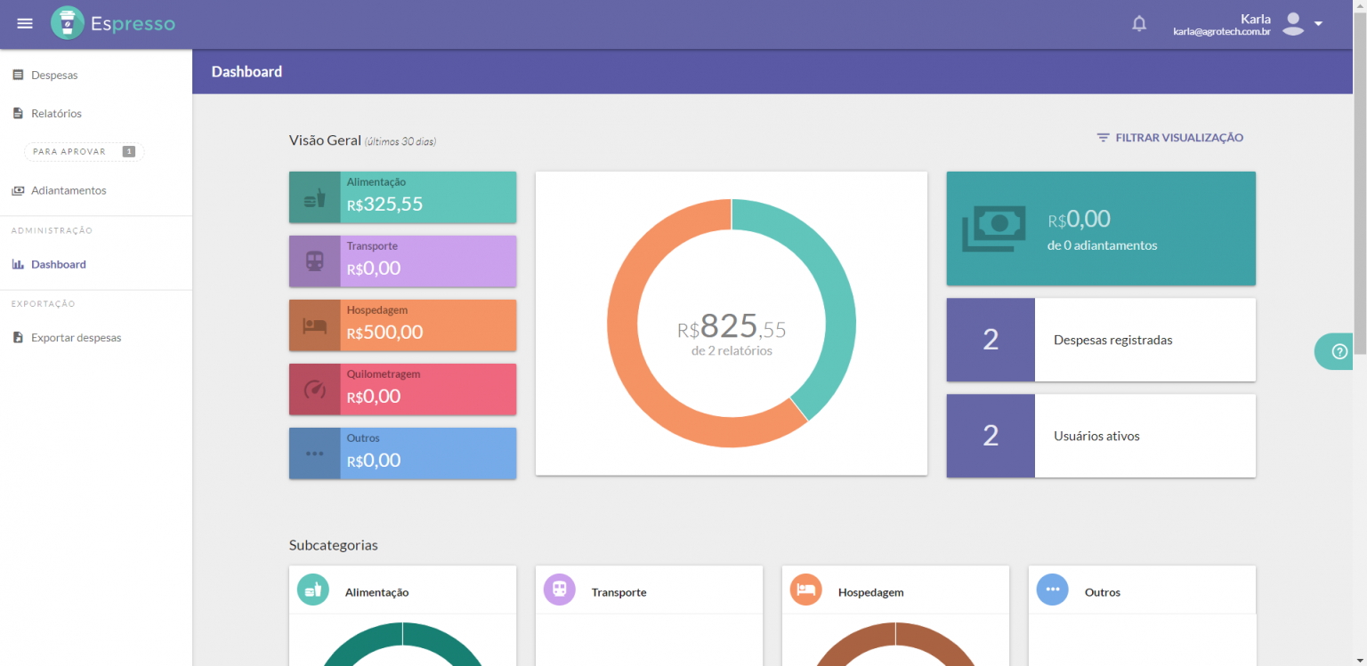Switch to the Relatórios menu entry
The width and height of the screenshot is (1367, 666).
pyautogui.click(x=58, y=113)
